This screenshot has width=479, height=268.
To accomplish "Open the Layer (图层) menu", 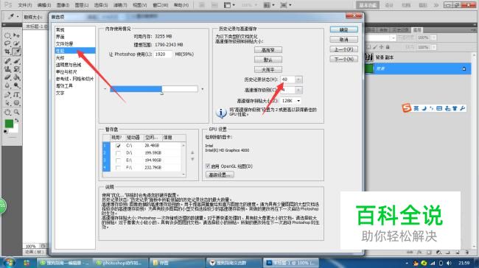I will coord(82,5).
